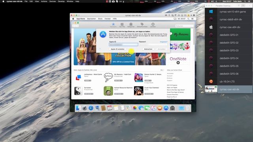Select ub-16.04-LTS virtual machine
This screenshot has width=253, height=142.
(x=228, y=82)
